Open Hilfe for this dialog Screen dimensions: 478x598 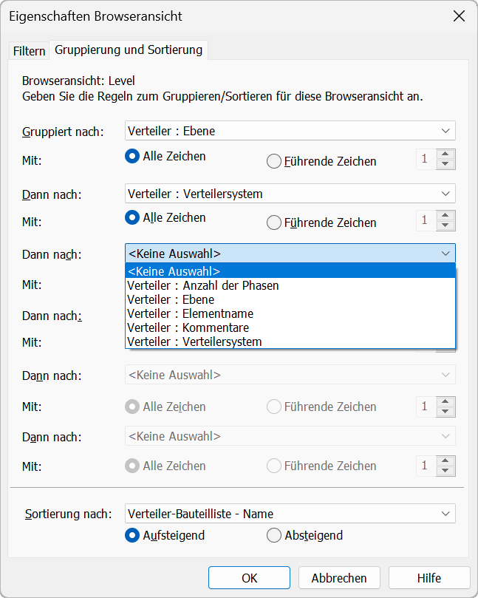point(429,578)
